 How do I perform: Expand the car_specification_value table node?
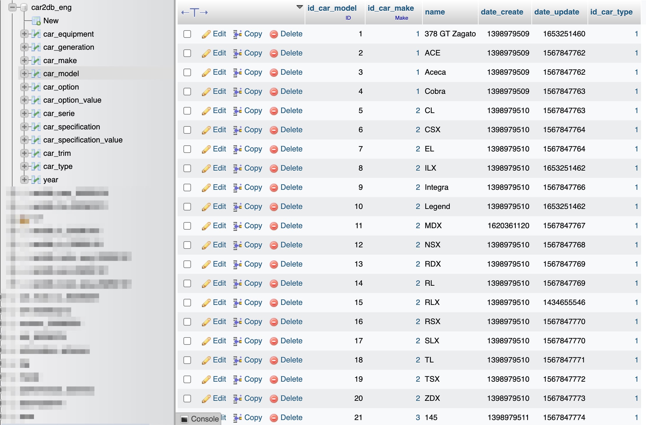coord(24,140)
